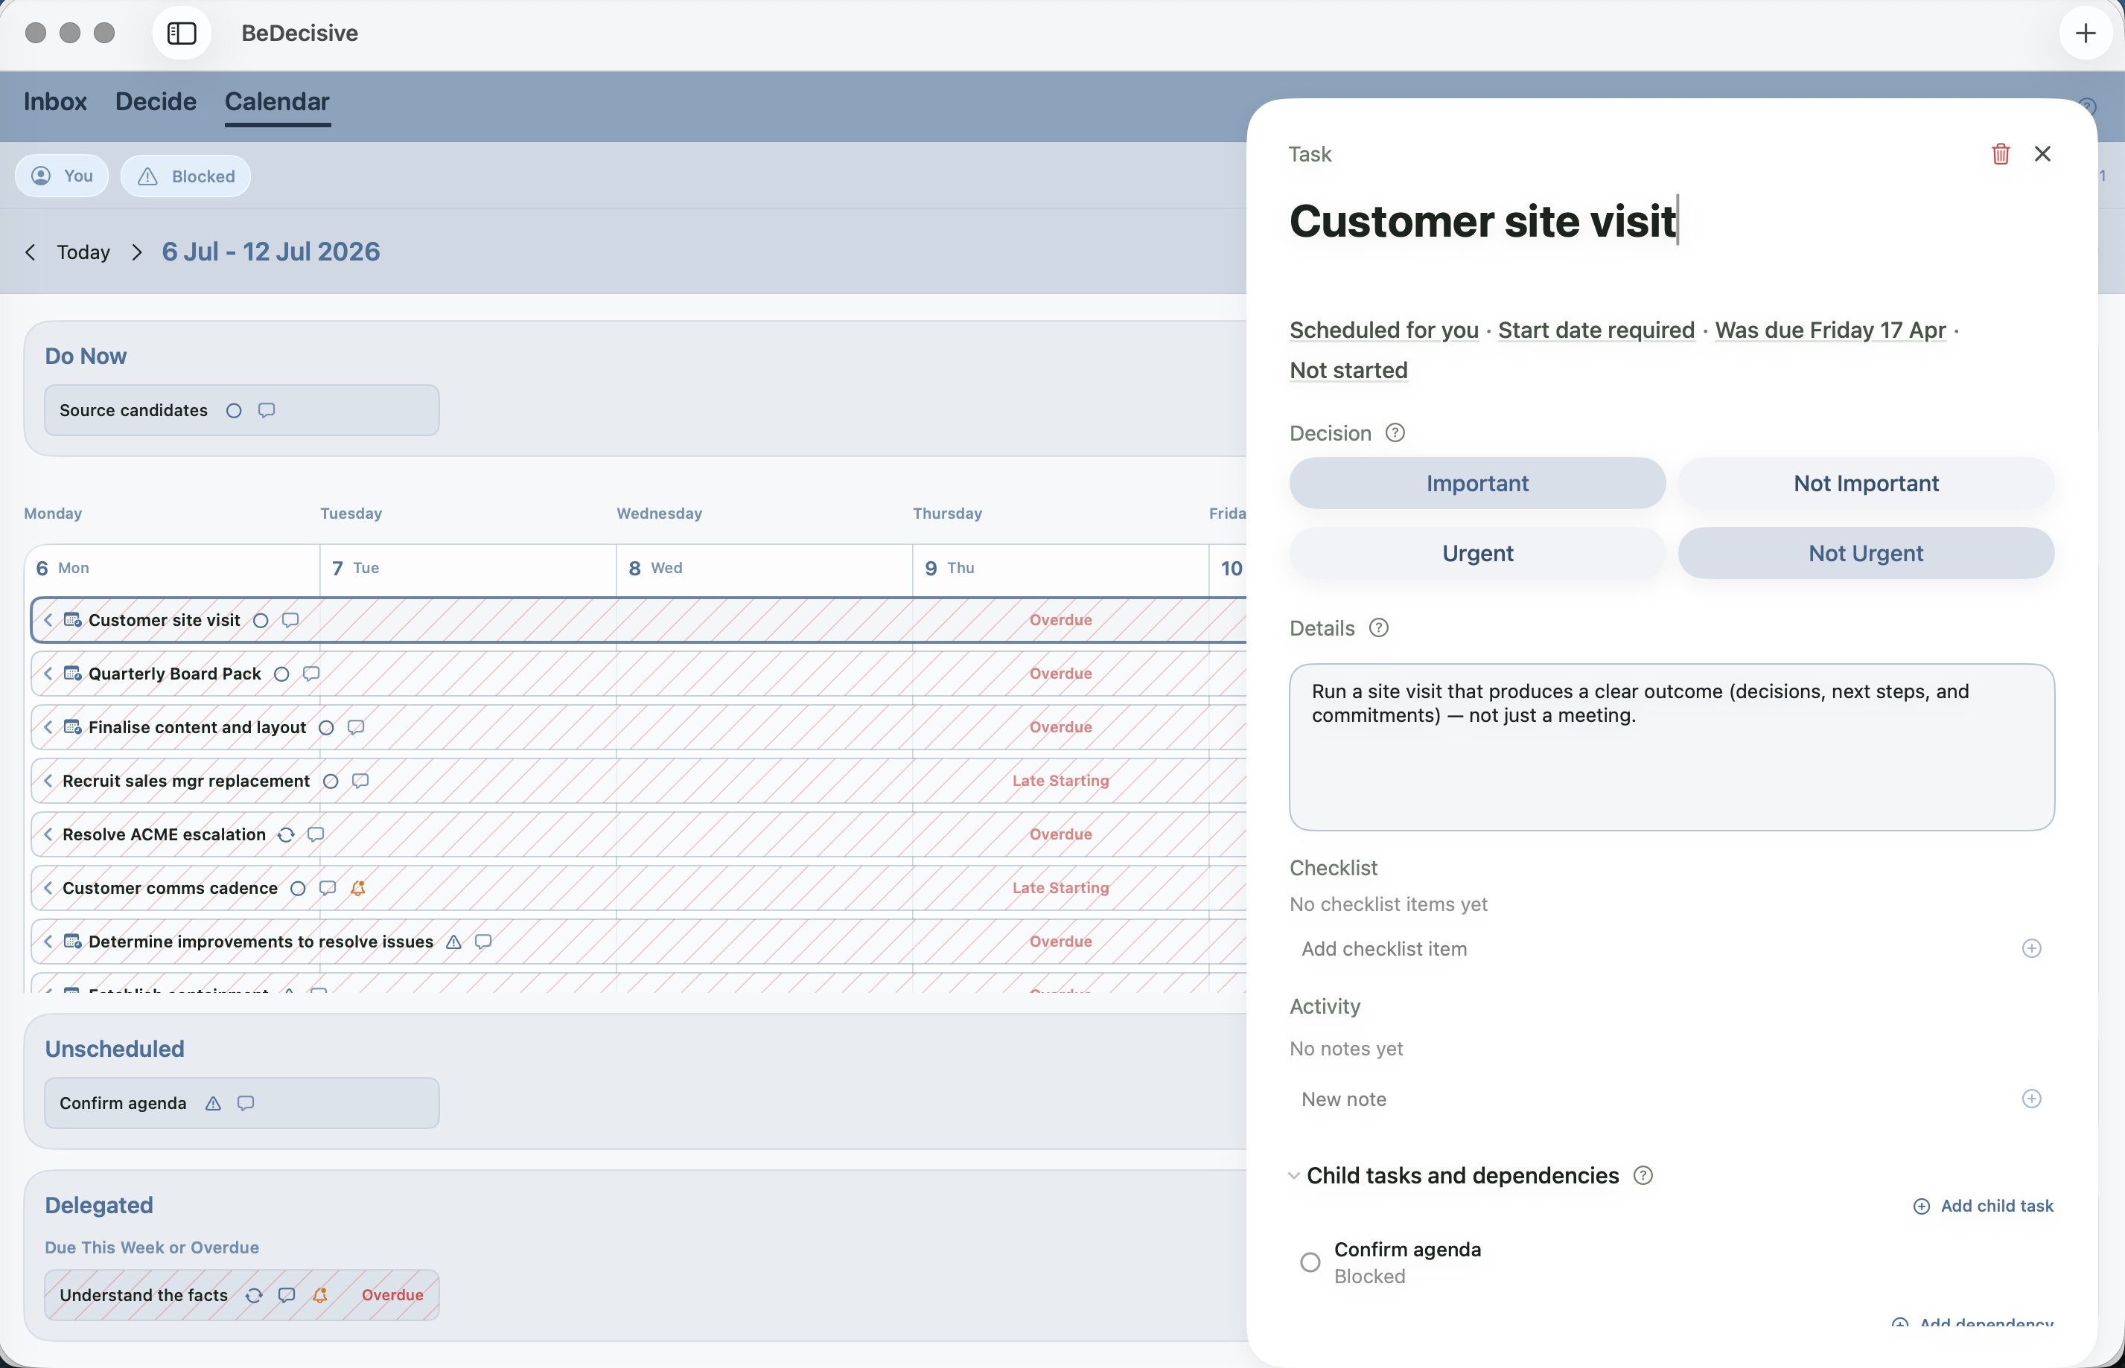Click Was due Friday 17 Apr link
Viewport: 2125px width, 1368px height.
[x=1829, y=330]
